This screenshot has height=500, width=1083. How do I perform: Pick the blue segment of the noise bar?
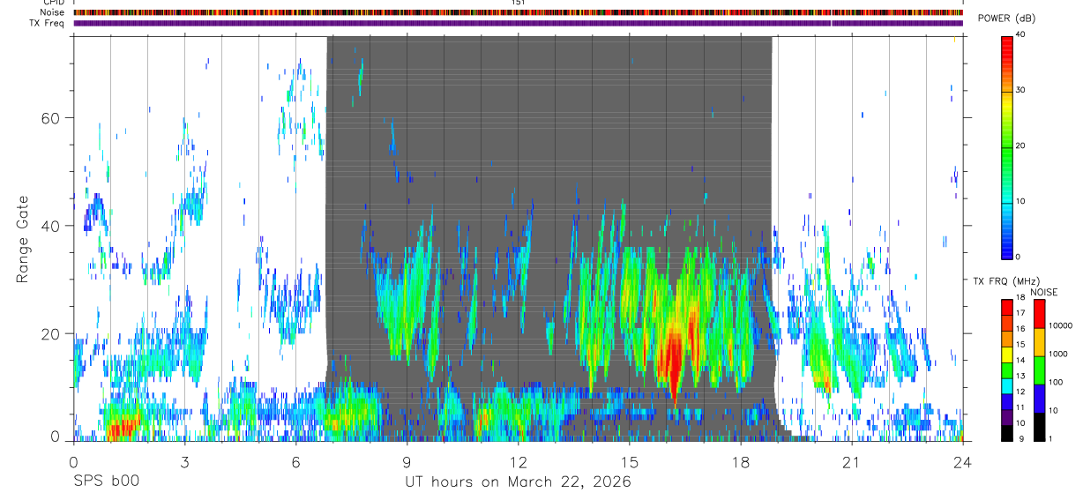tap(1039, 398)
